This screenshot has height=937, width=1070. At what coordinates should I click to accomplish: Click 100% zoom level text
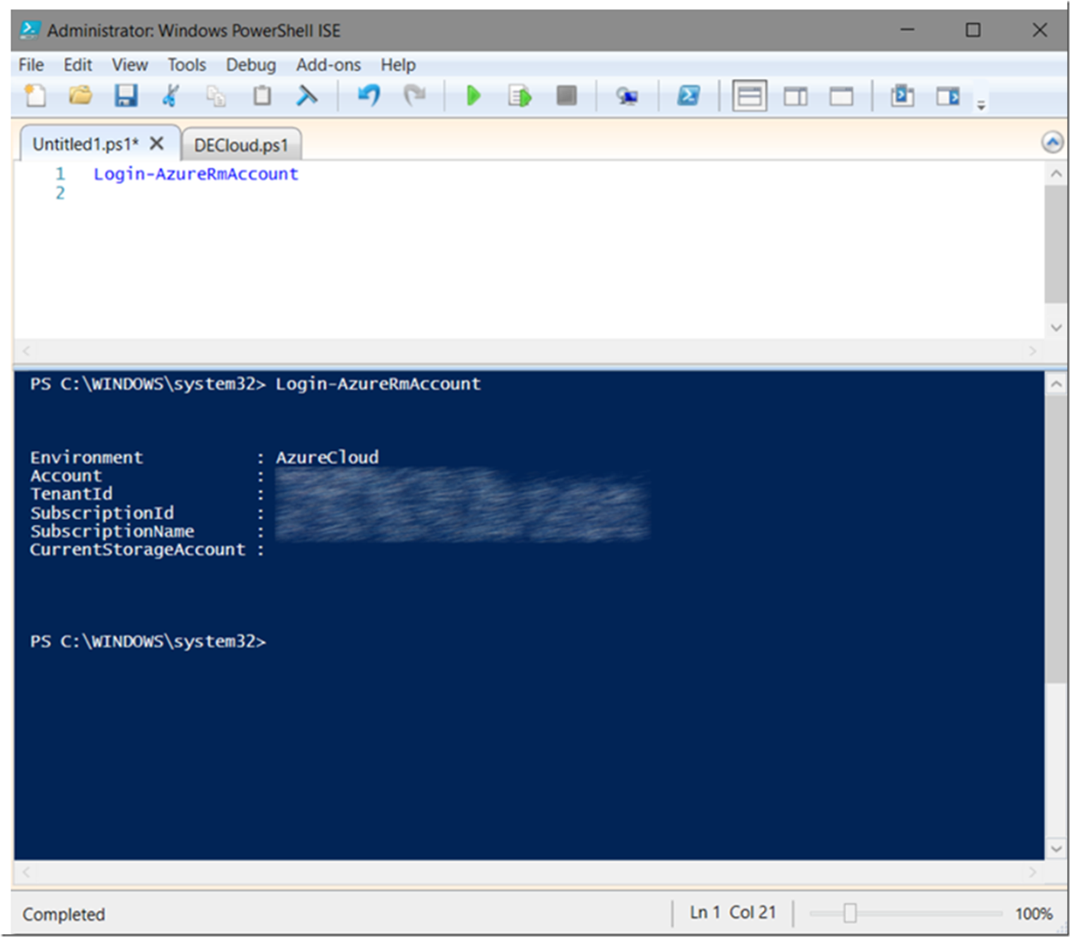point(1033,914)
